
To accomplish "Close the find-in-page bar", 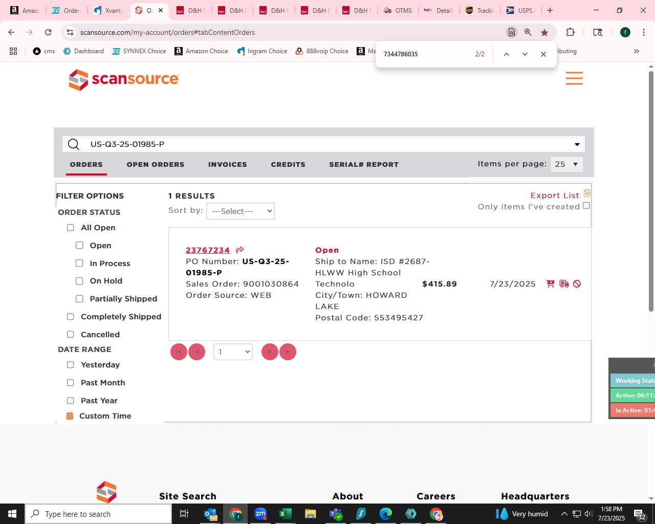I will [543, 54].
